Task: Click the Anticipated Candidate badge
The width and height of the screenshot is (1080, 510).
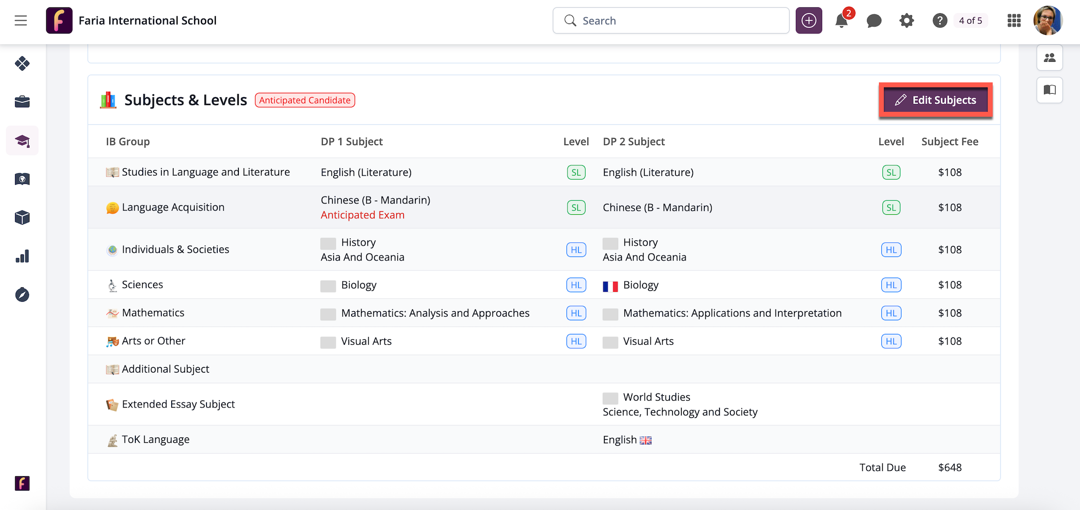Action: 305,100
